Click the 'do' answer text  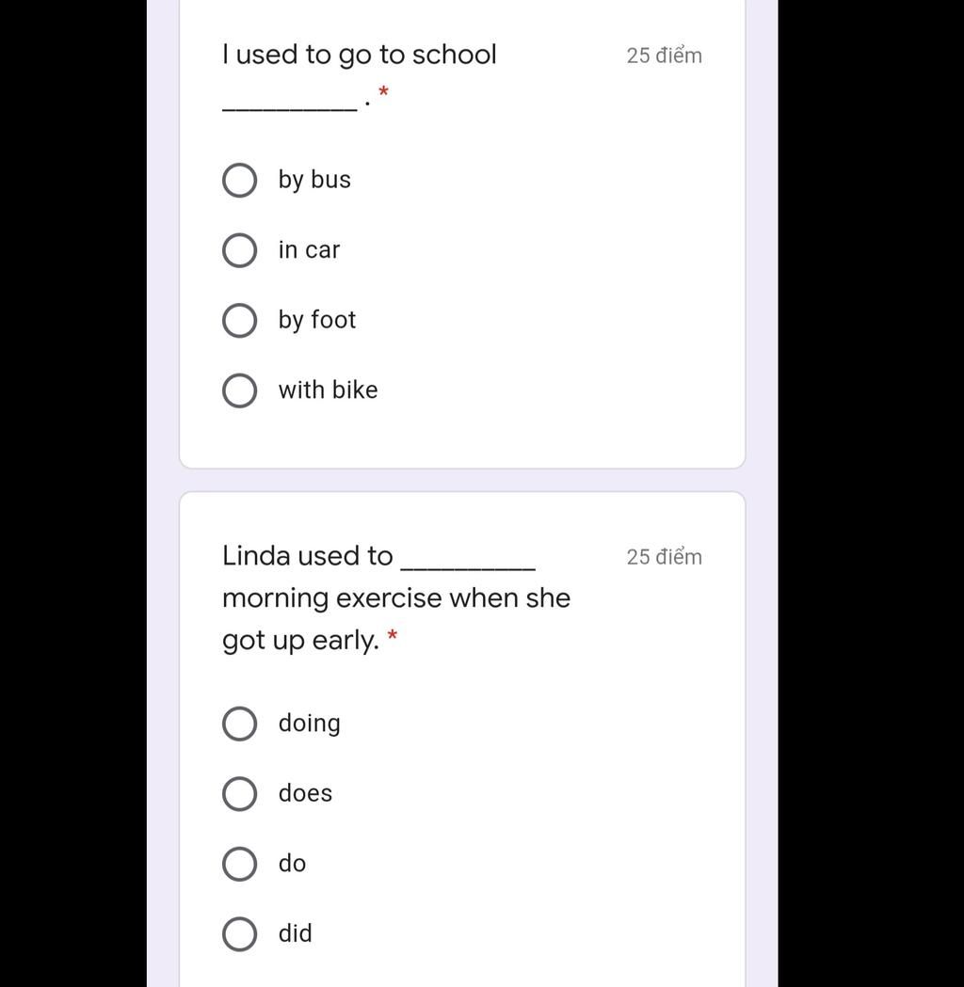[x=292, y=863]
